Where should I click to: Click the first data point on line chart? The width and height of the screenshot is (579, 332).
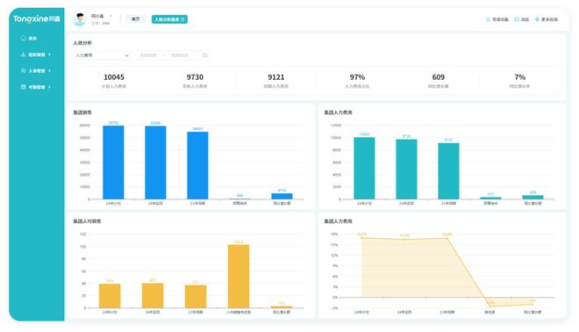(x=361, y=238)
